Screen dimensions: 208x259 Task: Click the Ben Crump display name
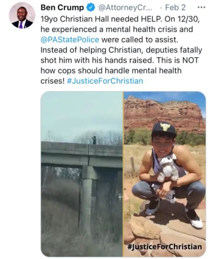62,8
